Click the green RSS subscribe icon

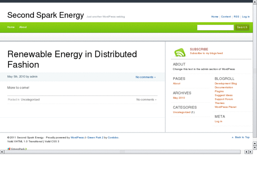pyautogui.click(x=180, y=52)
